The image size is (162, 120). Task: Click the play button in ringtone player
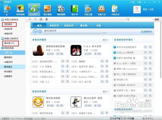point(35,32)
